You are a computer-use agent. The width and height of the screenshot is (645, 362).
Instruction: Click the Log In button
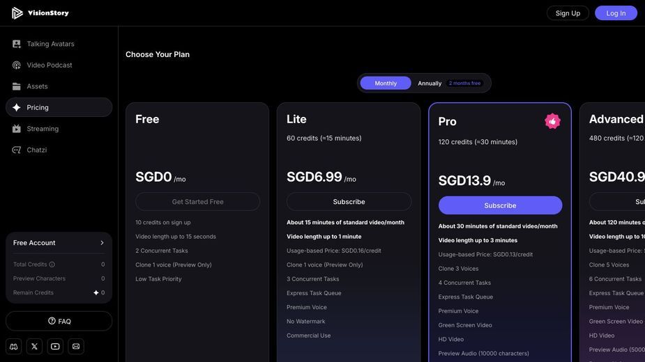tap(616, 13)
